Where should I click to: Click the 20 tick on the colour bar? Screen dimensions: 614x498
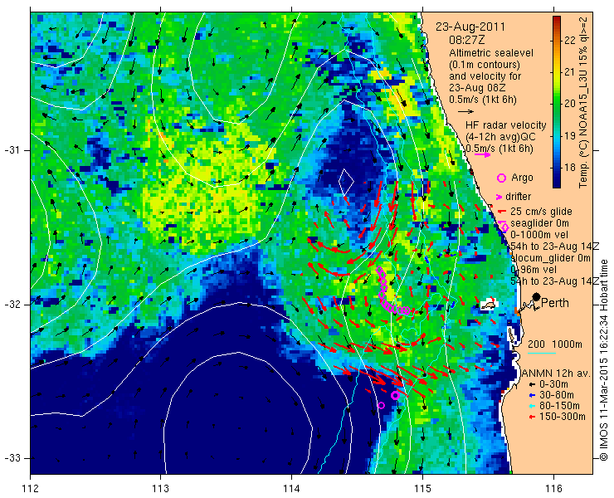click(570, 104)
